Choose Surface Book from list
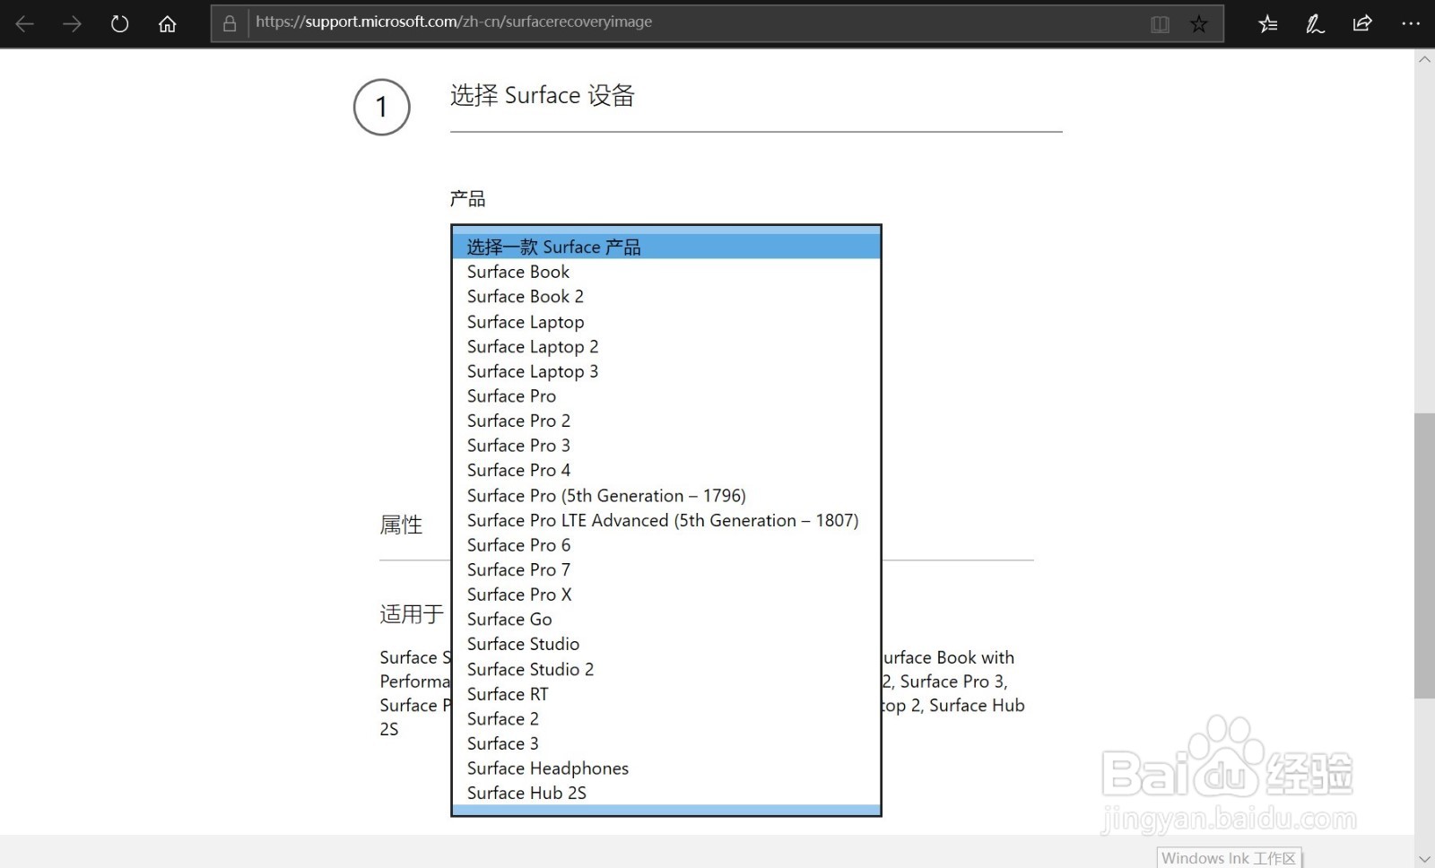The width and height of the screenshot is (1435, 868). [666, 272]
